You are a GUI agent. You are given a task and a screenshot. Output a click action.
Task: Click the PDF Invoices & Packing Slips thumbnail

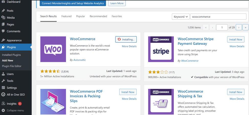click(53, 102)
